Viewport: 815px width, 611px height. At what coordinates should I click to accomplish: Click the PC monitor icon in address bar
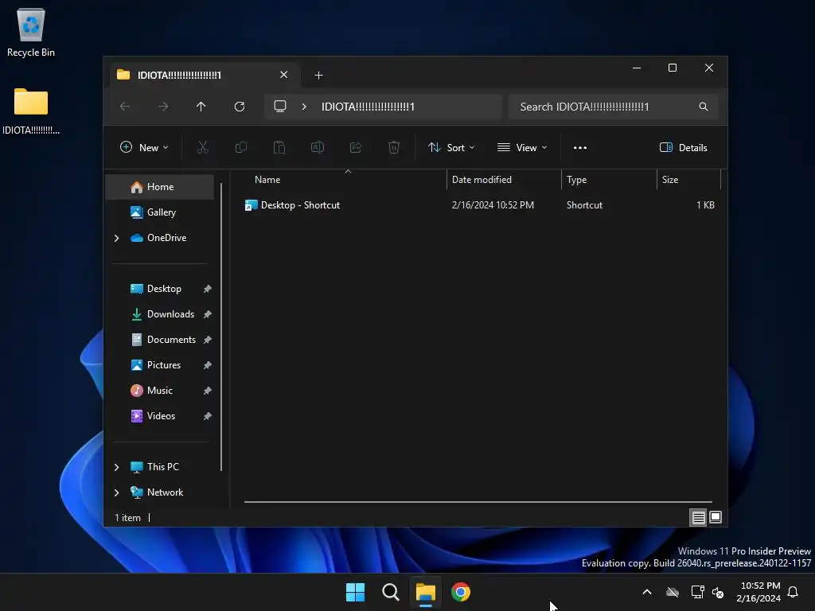(x=280, y=107)
